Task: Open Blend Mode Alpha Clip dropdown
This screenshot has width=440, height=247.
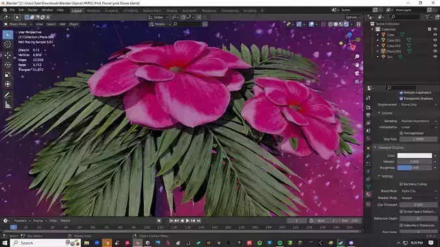Action: click(x=419, y=191)
